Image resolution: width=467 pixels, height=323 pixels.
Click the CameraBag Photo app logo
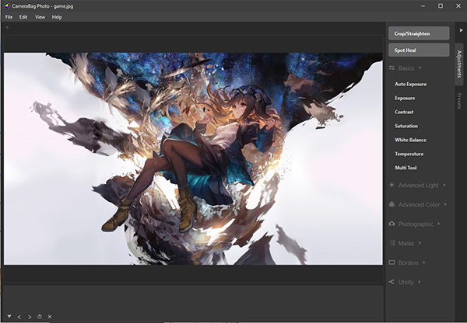click(x=7, y=5)
